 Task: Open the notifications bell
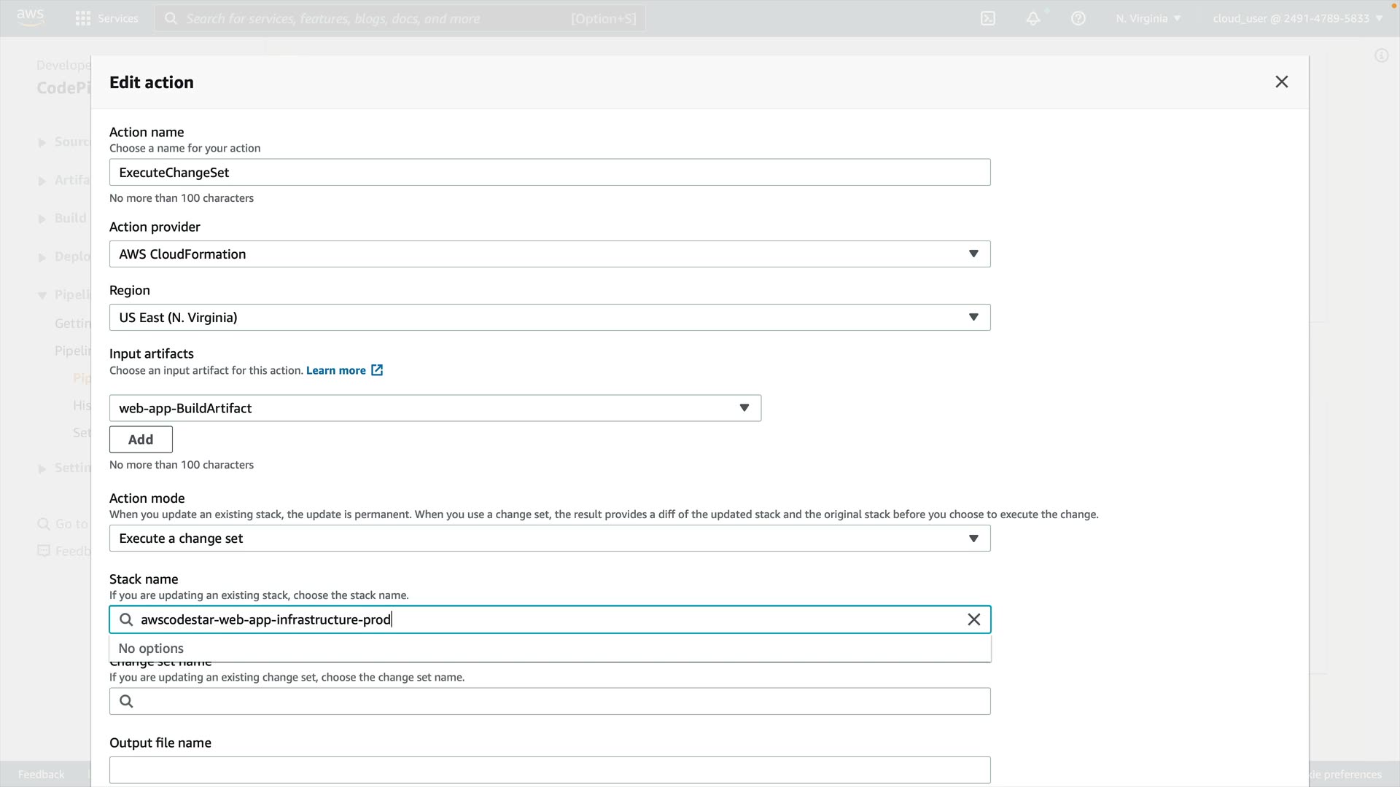(1033, 18)
